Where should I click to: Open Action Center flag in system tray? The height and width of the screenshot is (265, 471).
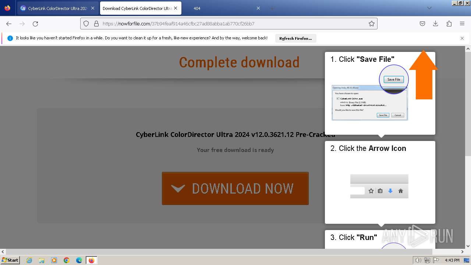coord(436,260)
